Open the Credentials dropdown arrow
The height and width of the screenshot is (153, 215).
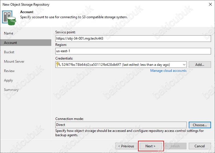(184, 65)
